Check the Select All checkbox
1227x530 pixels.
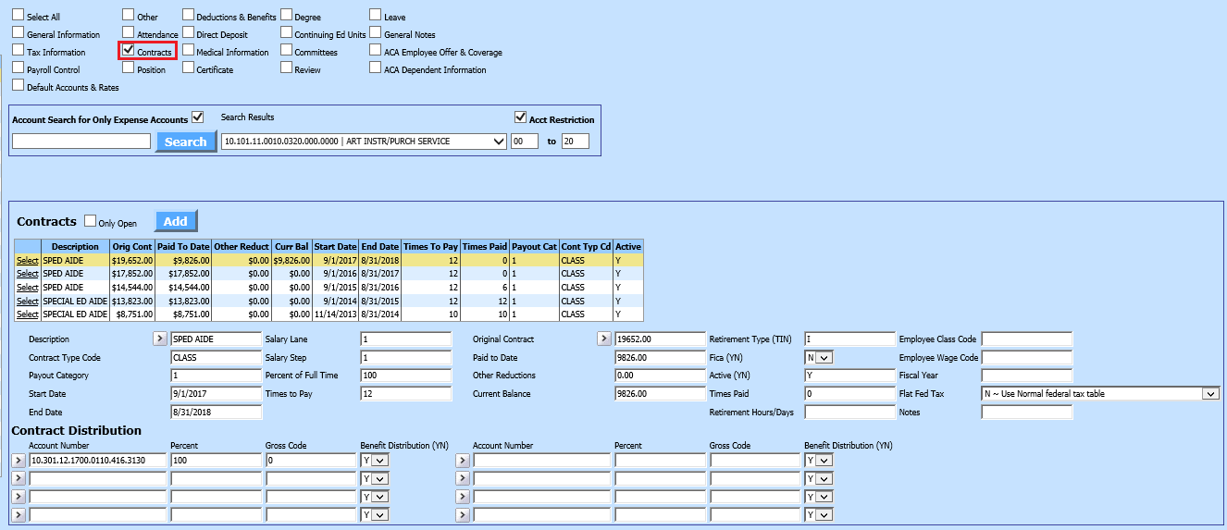[19, 17]
